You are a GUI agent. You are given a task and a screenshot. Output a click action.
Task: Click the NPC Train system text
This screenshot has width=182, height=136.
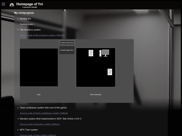pyautogui.click(x=29, y=130)
